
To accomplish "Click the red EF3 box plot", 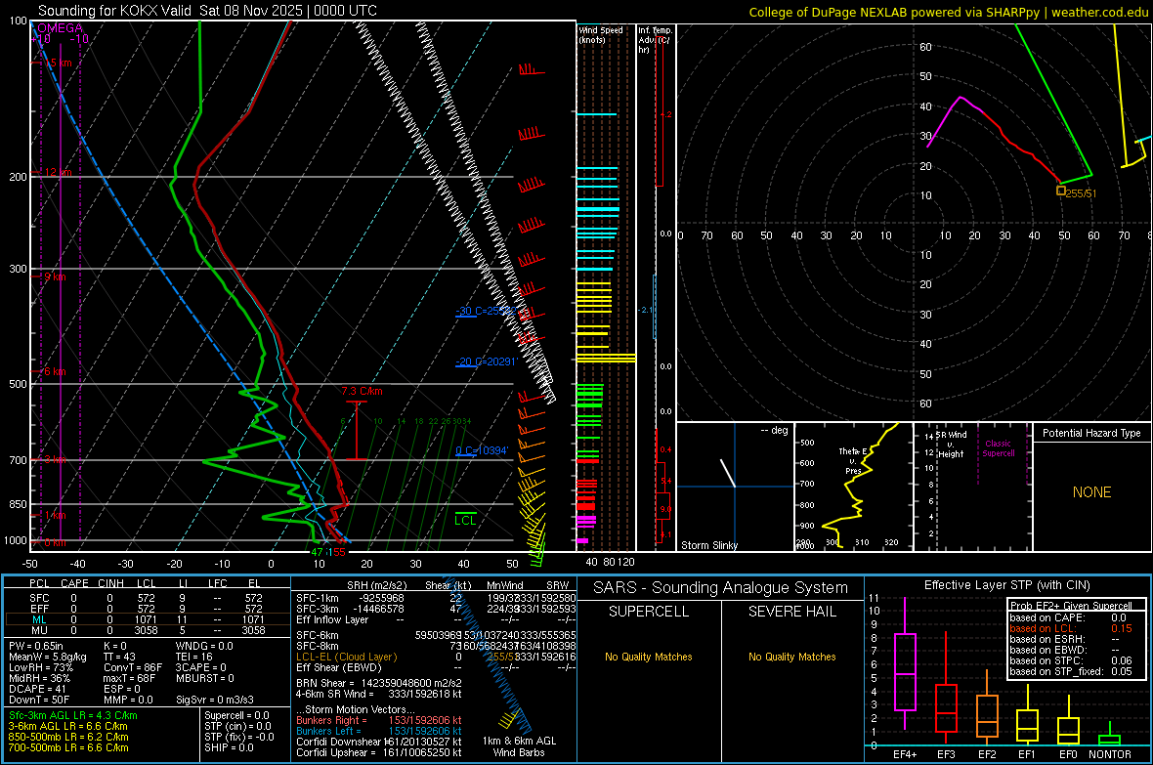I will (946, 688).
